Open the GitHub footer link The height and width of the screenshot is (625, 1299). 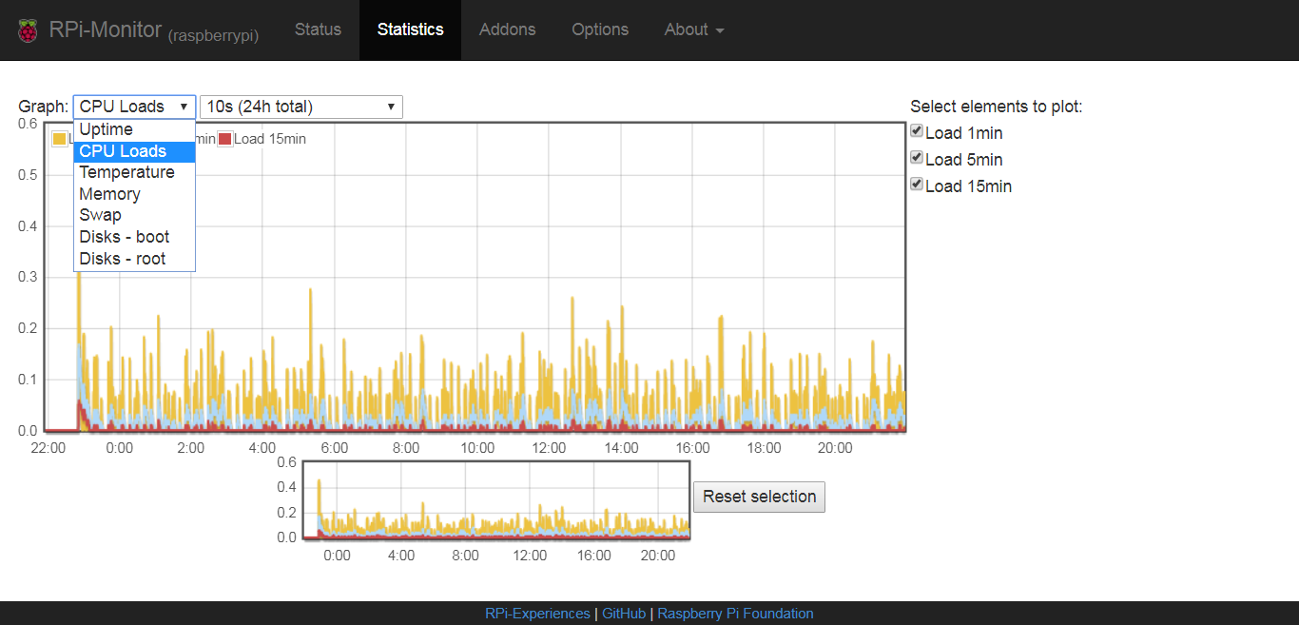624,614
